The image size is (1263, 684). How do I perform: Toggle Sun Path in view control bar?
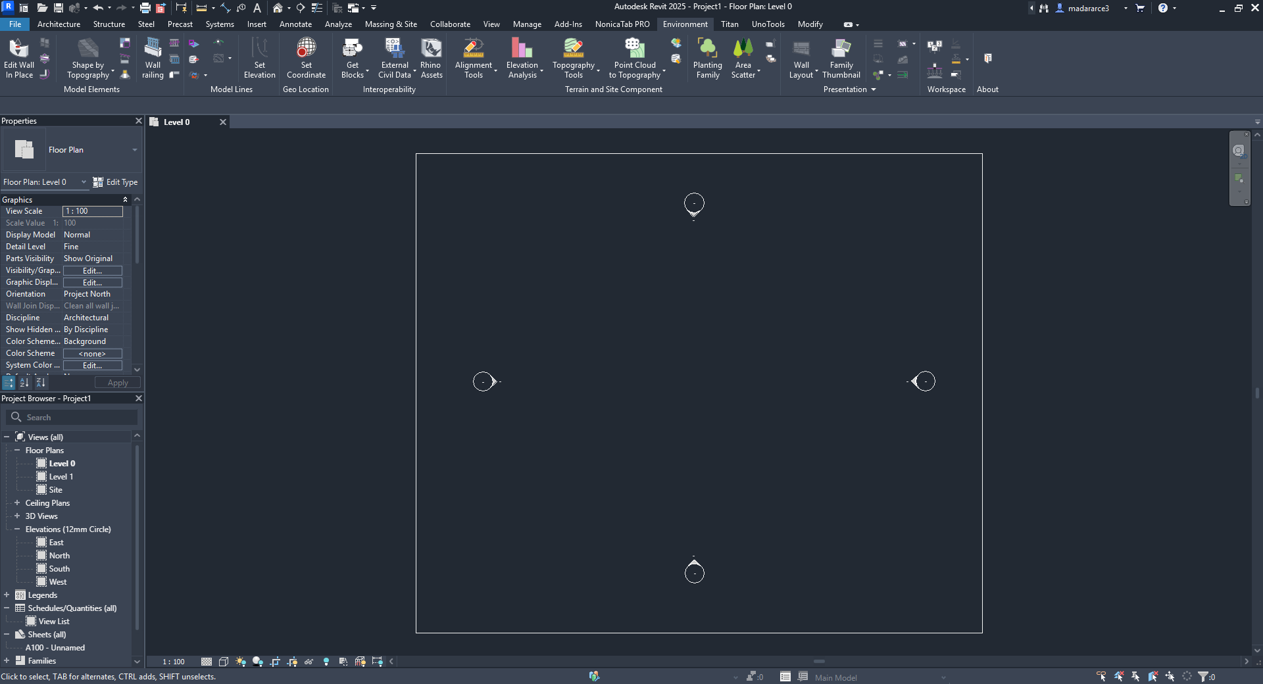click(x=241, y=662)
